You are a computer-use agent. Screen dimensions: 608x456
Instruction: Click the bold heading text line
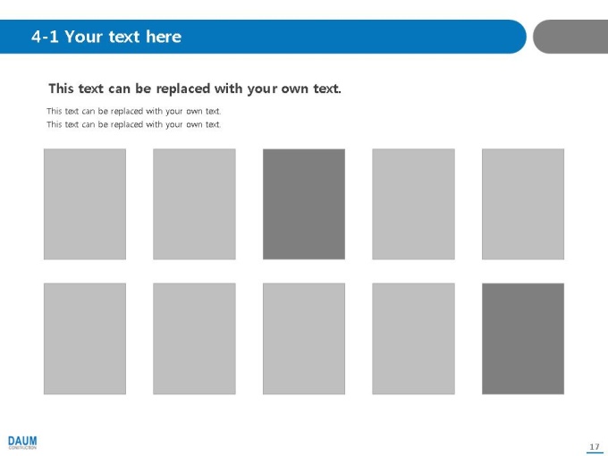click(195, 89)
